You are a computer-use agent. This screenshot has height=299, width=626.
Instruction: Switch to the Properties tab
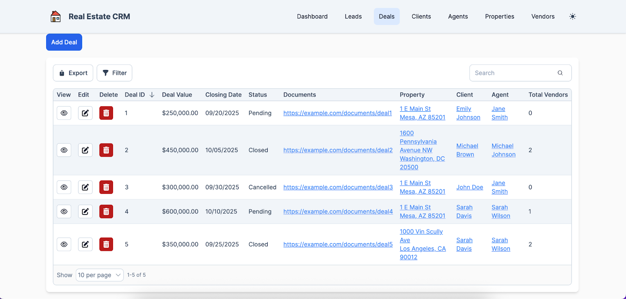(x=499, y=16)
